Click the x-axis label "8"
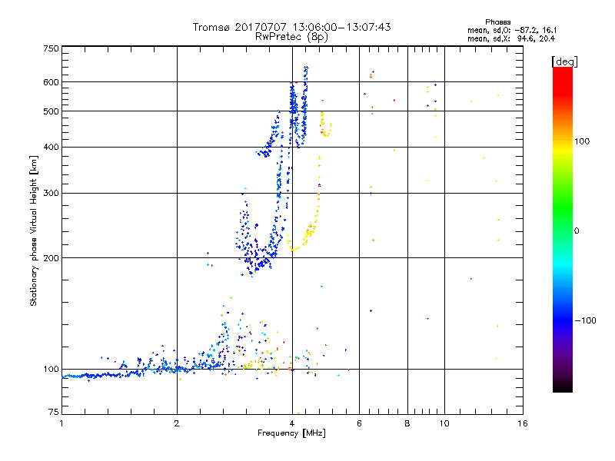Screen dimensions: 615x461 (407, 423)
